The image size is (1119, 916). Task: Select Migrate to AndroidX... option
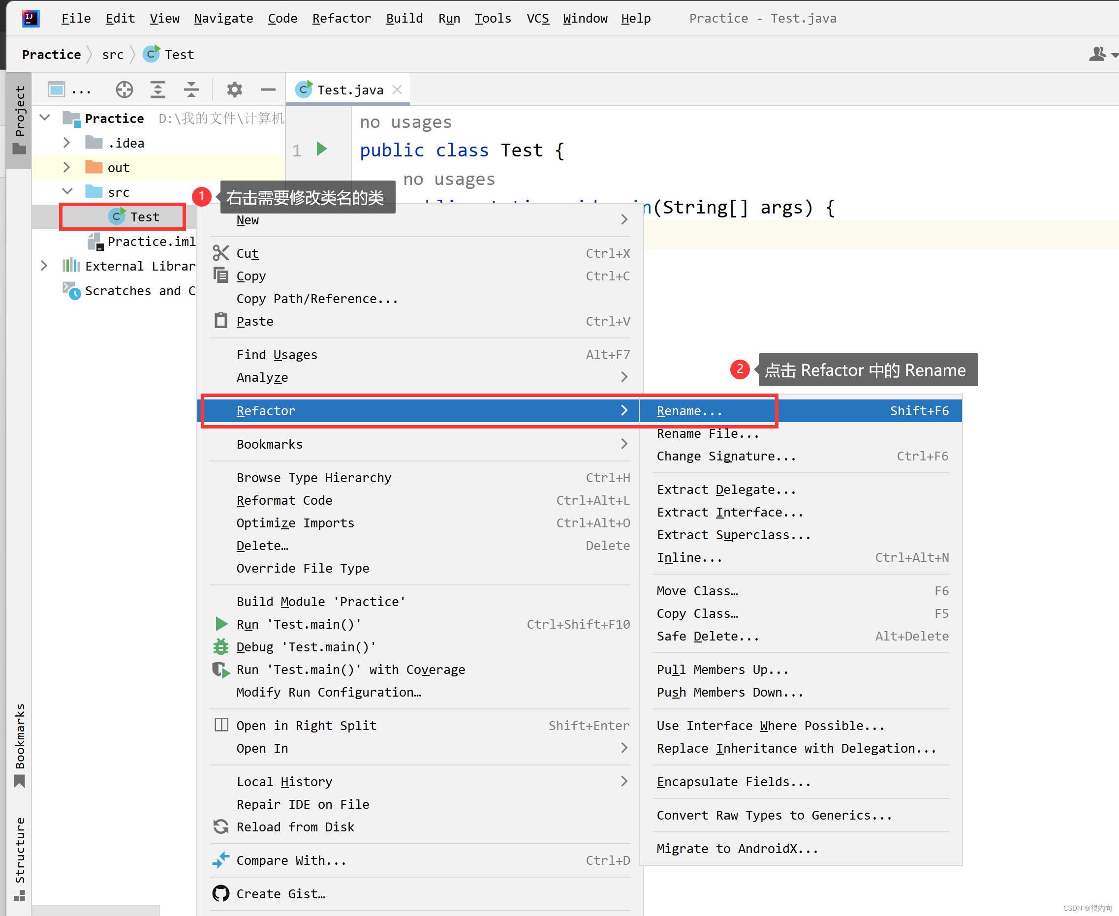(801, 849)
